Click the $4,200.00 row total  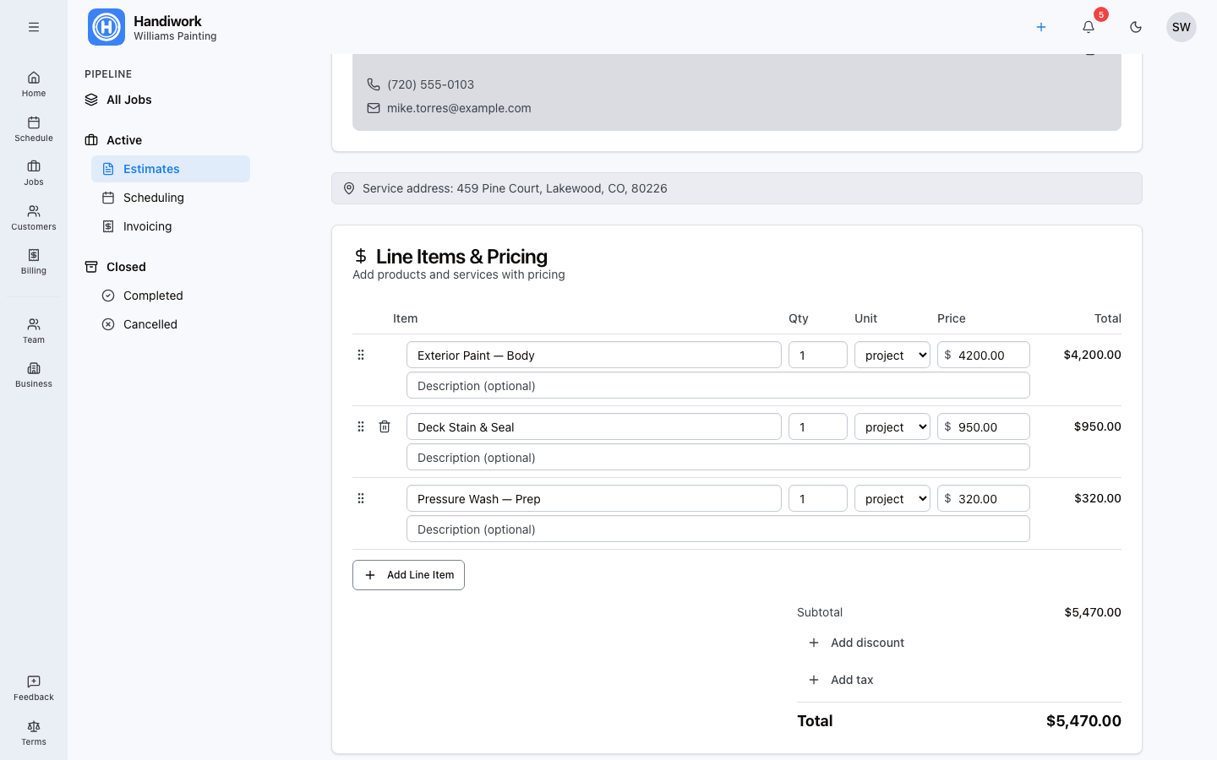1092,355
